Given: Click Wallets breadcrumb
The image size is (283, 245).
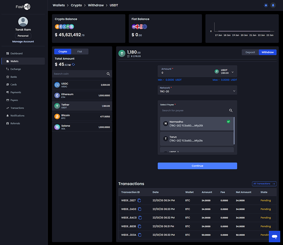Looking at the screenshot, I should tap(59, 5).
